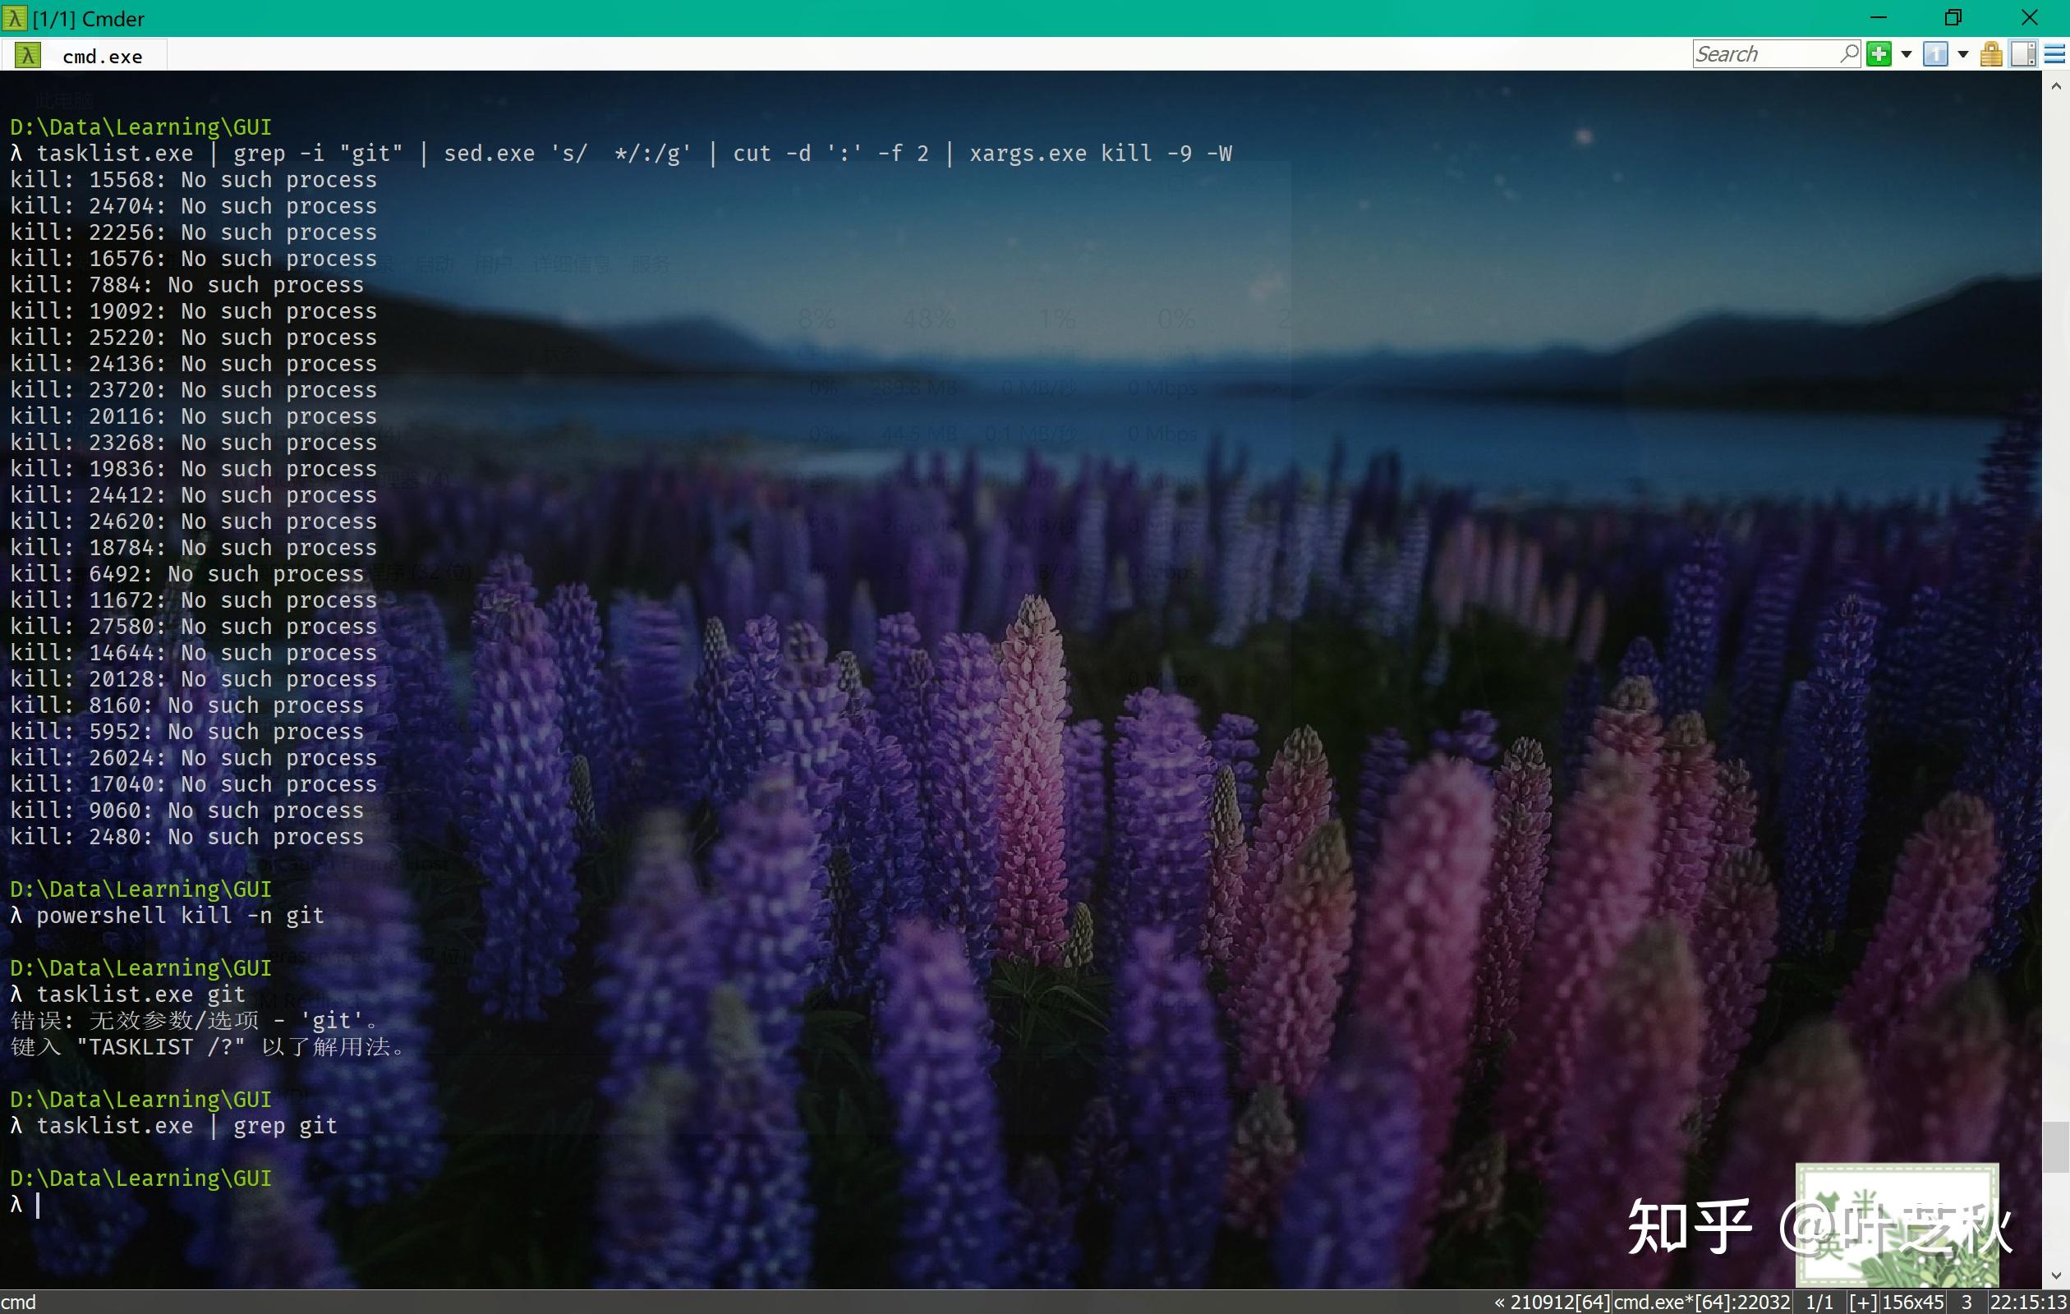The width and height of the screenshot is (2070, 1314).
Task: Click the active consoles list icon
Action: [x=1935, y=54]
